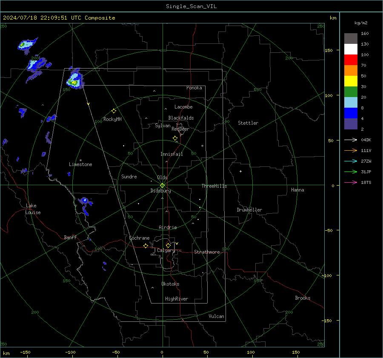Click the HighRiver label
Screen dimensions: 383x358
coord(177,299)
